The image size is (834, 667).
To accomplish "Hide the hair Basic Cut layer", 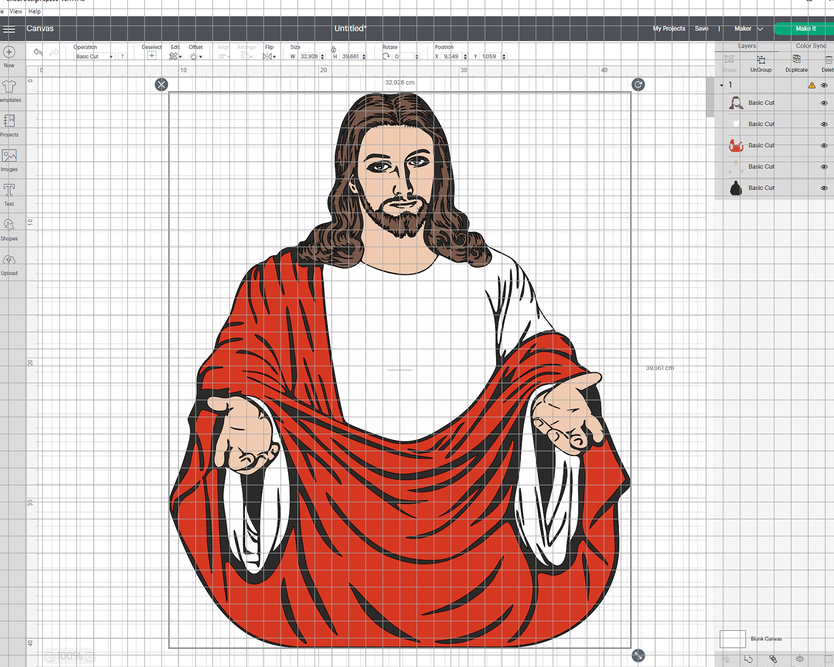I will click(824, 103).
